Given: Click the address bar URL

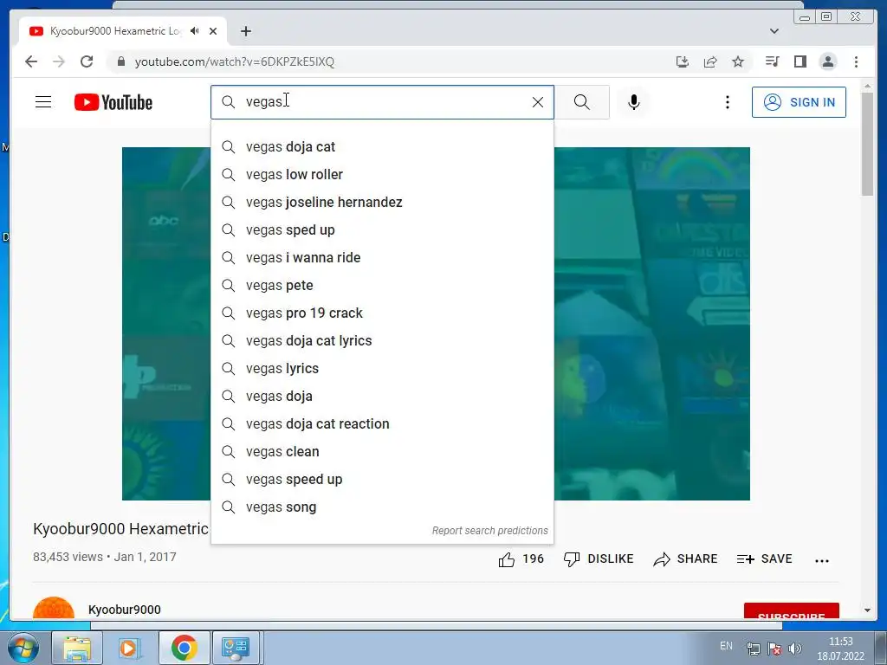Looking at the screenshot, I should pyautogui.click(x=234, y=61).
